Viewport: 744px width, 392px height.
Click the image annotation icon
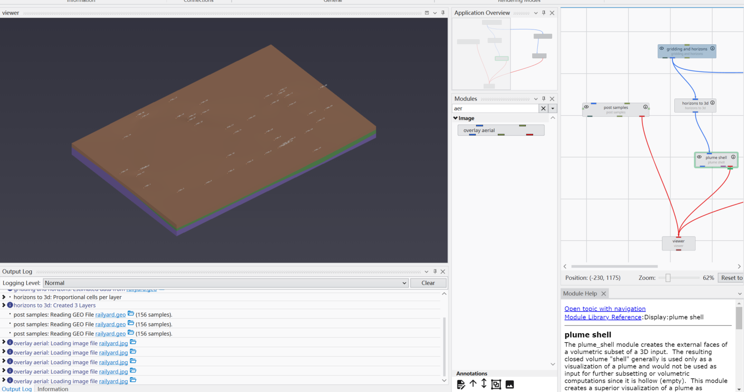(x=510, y=384)
